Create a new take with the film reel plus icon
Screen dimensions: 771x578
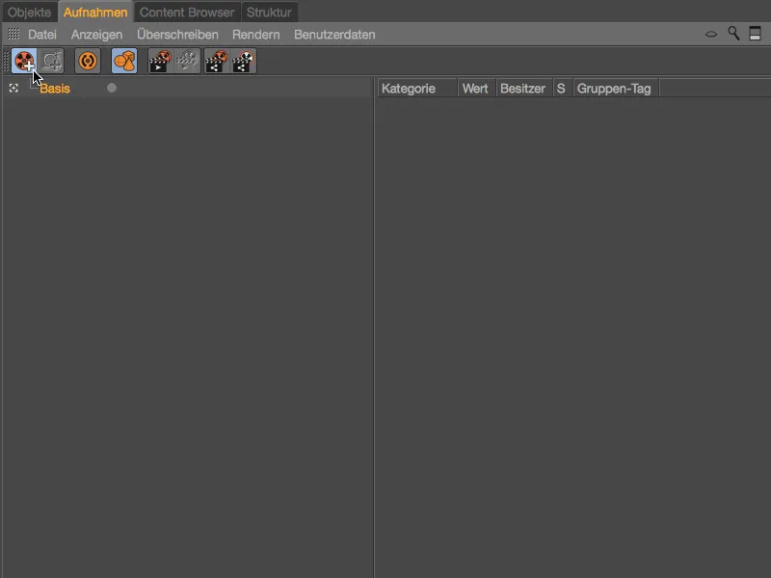[24, 61]
